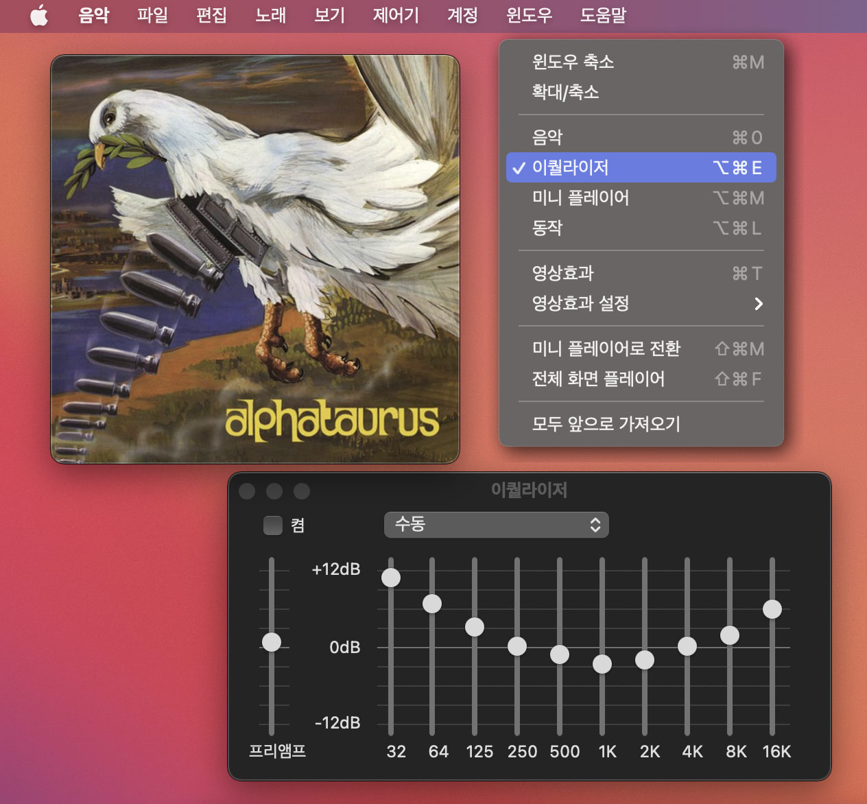Expand the 영상효과 설정 submenu
The width and height of the screenshot is (867, 804).
click(x=641, y=303)
